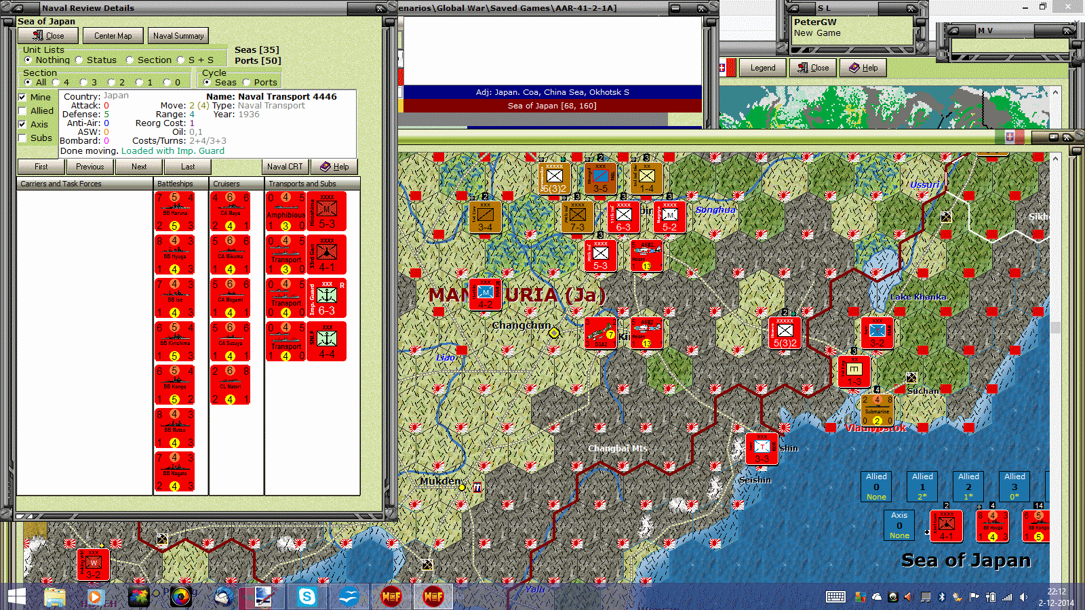Click the Battleships column header

(182, 184)
